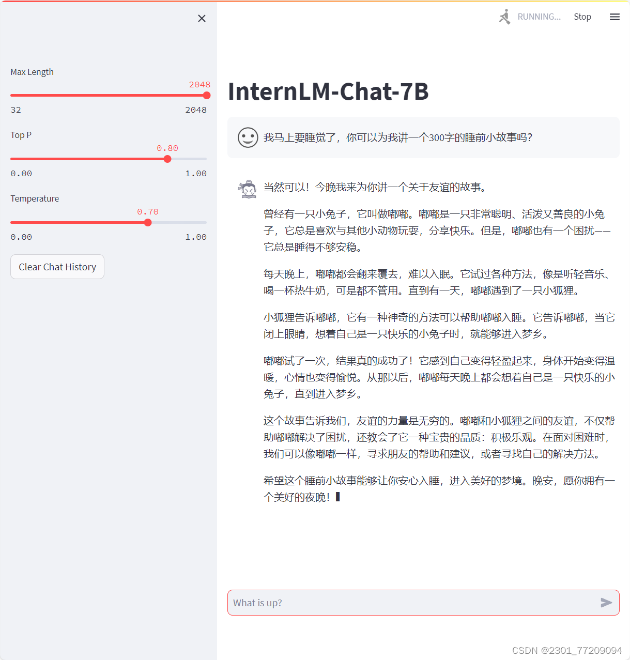Select the Temperature slider handle
Screen dimensions: 630x660
pyautogui.click(x=148, y=222)
